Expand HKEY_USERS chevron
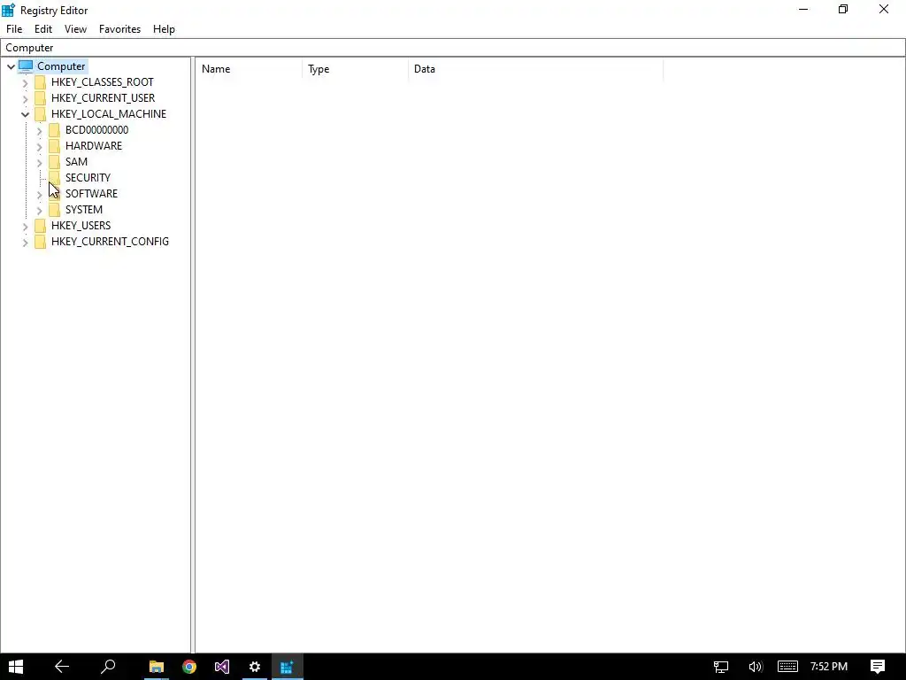 (25, 226)
